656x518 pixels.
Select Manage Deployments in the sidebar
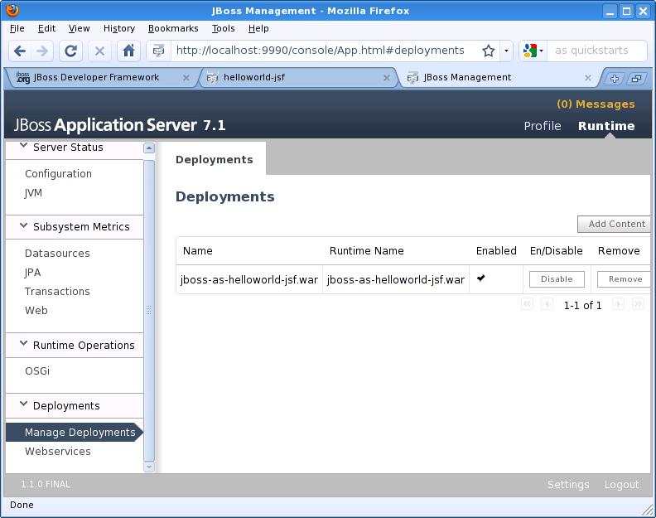(x=74, y=432)
